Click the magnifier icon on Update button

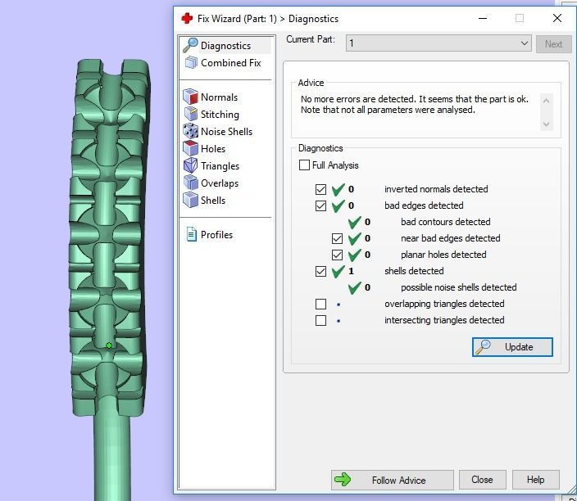click(x=483, y=347)
